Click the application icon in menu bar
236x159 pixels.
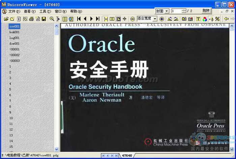[4, 11]
